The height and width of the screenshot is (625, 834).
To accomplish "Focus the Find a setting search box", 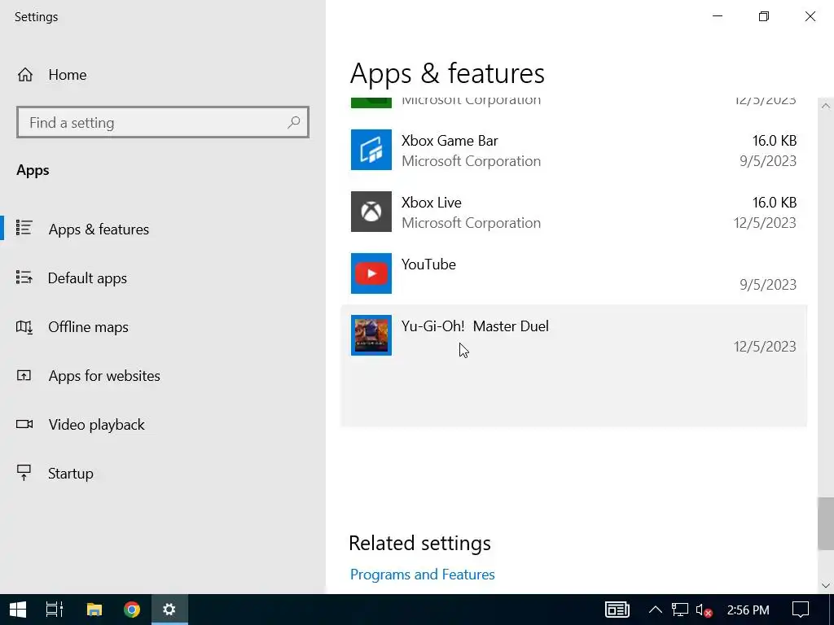I will [163, 122].
